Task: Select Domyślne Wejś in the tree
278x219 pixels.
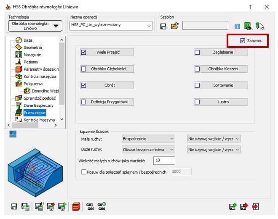Action: click(x=45, y=91)
